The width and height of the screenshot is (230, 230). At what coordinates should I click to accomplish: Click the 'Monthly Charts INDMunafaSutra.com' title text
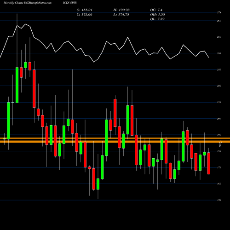click(x=28, y=3)
